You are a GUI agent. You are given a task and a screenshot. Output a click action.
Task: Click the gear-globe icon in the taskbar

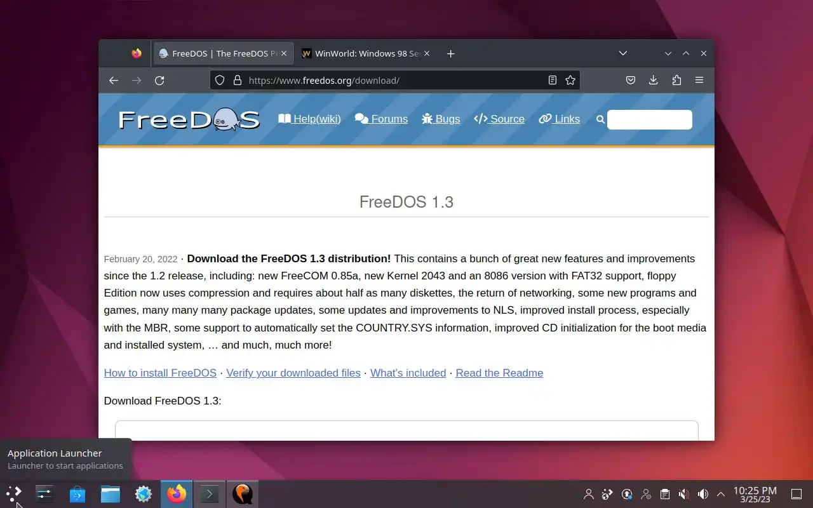point(144,493)
